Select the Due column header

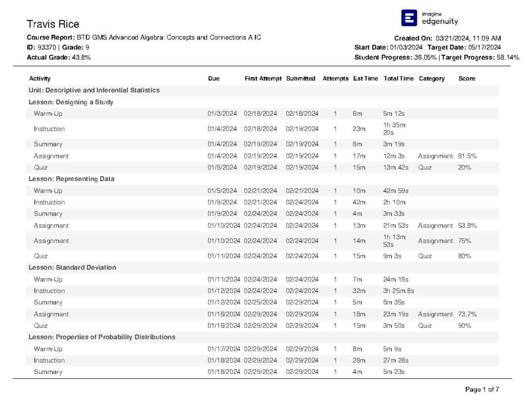click(x=213, y=78)
